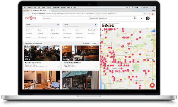Open the People menu

tap(63, 7)
